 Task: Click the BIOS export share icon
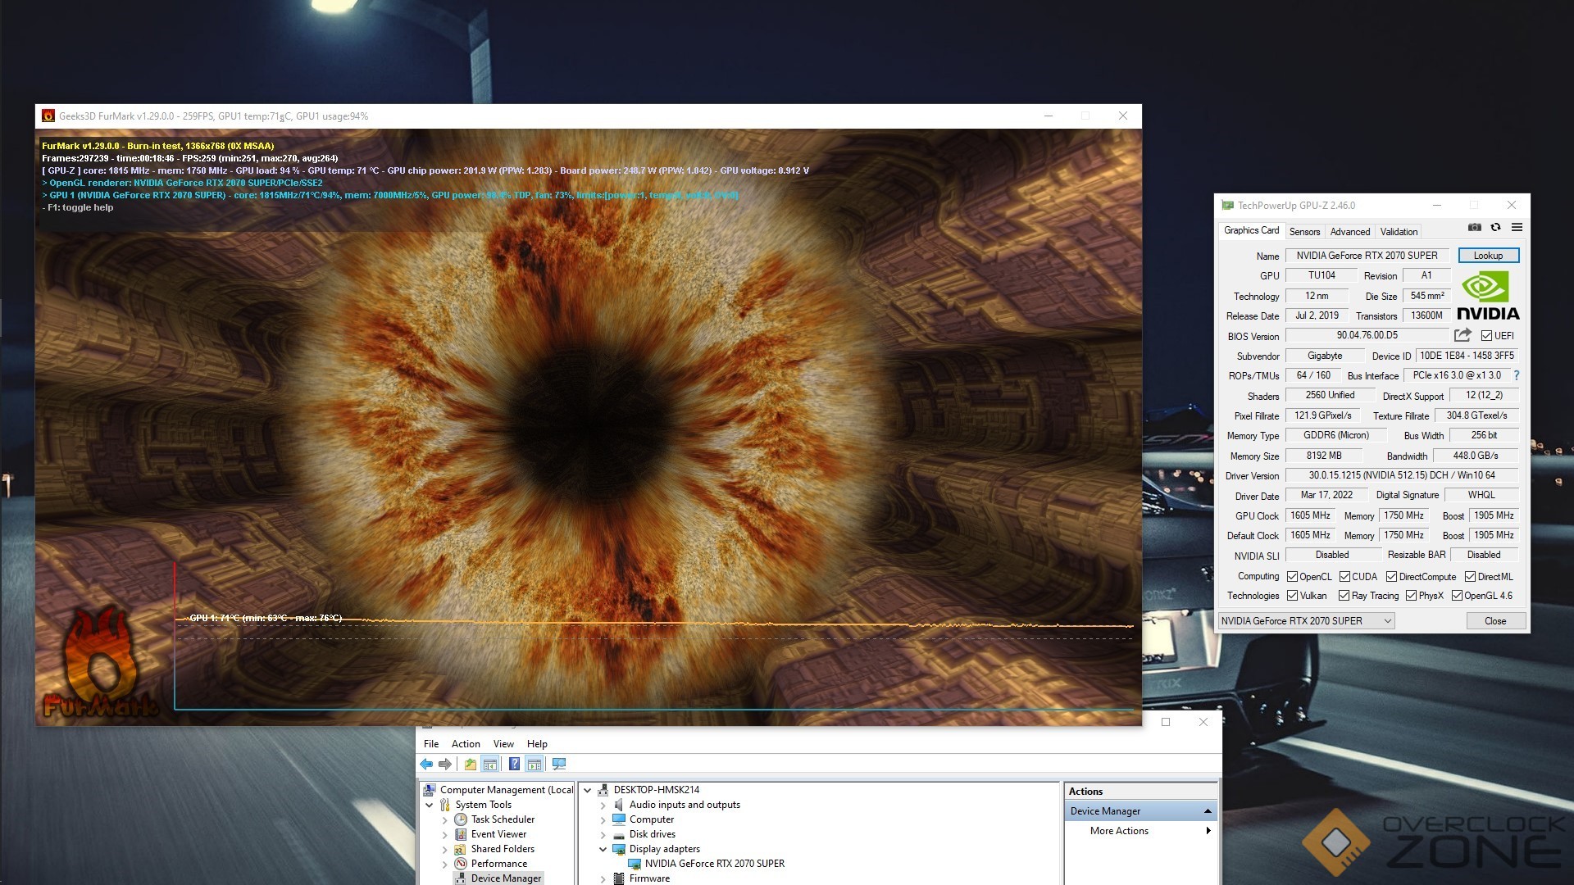click(x=1463, y=335)
